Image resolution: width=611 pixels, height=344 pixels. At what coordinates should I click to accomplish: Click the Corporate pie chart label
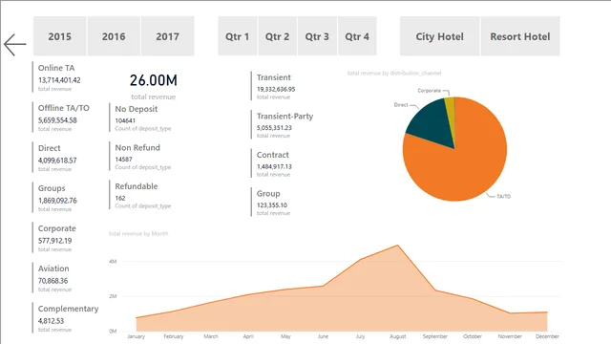[x=429, y=91]
